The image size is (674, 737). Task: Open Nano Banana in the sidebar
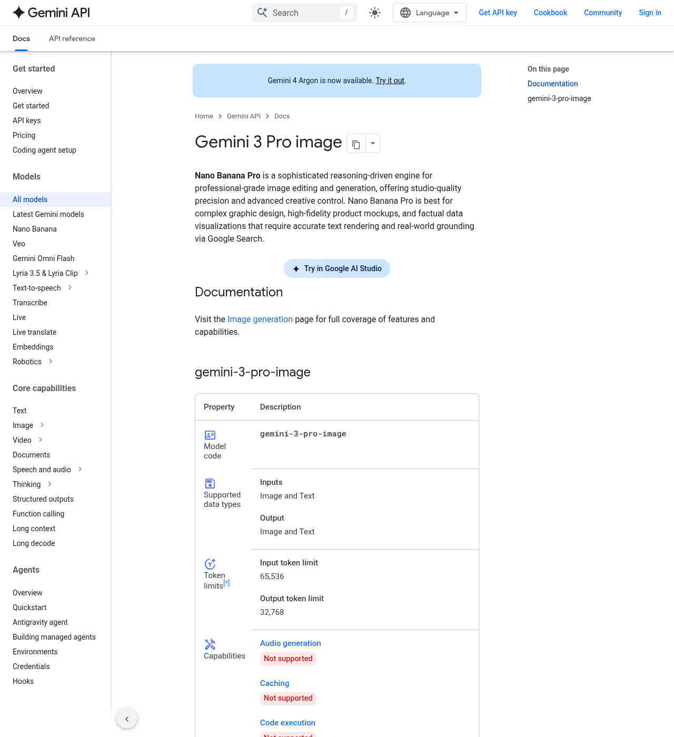(35, 229)
